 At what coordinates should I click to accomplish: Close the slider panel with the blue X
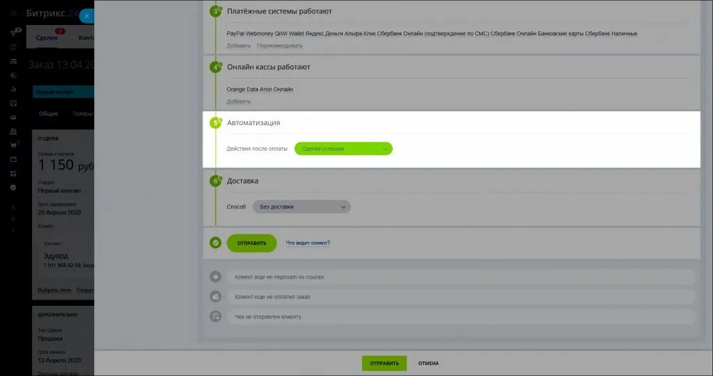pos(86,15)
